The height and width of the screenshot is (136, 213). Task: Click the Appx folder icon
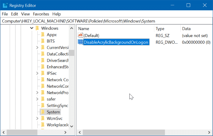click(x=43, y=35)
